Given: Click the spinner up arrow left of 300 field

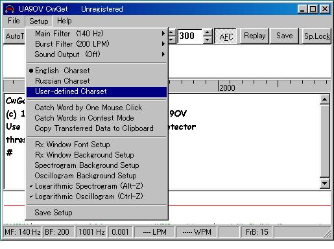Looking at the screenshot, I should tap(171, 33).
